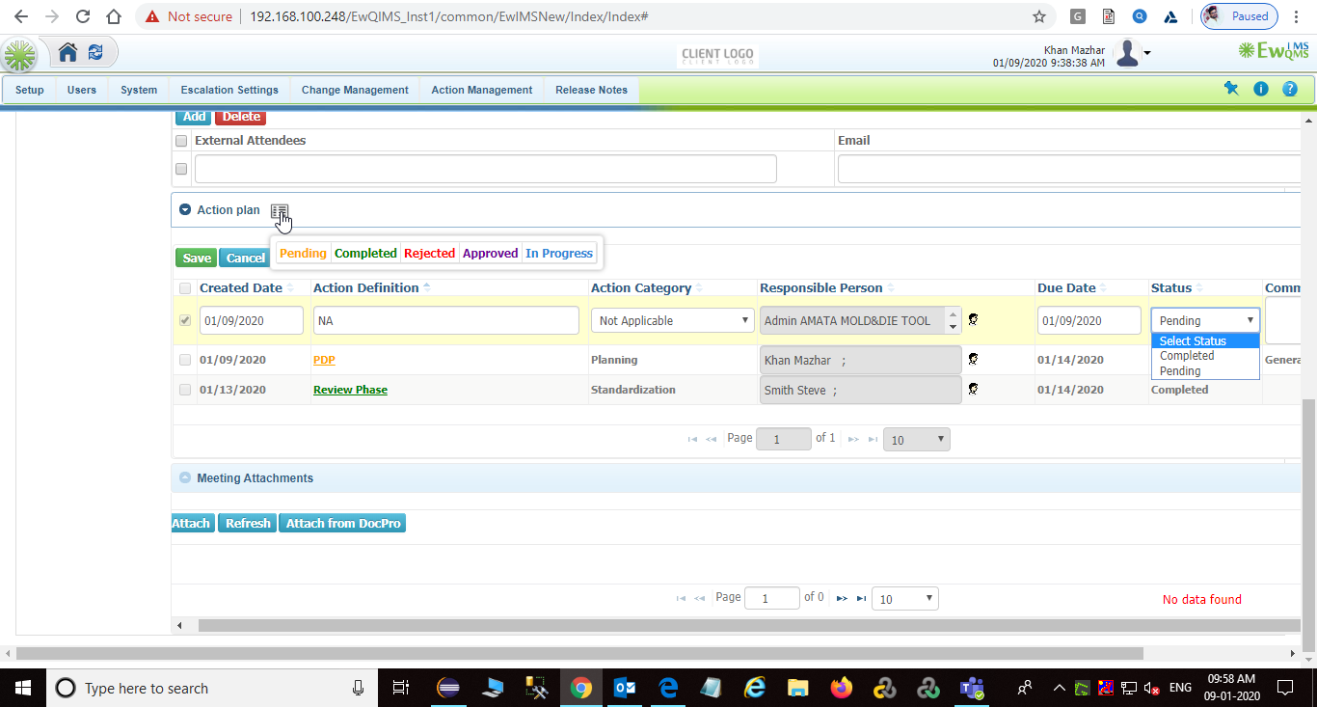Image resolution: width=1317 pixels, height=707 pixels.
Task: Bookmark this page with star icon
Action: [1038, 16]
